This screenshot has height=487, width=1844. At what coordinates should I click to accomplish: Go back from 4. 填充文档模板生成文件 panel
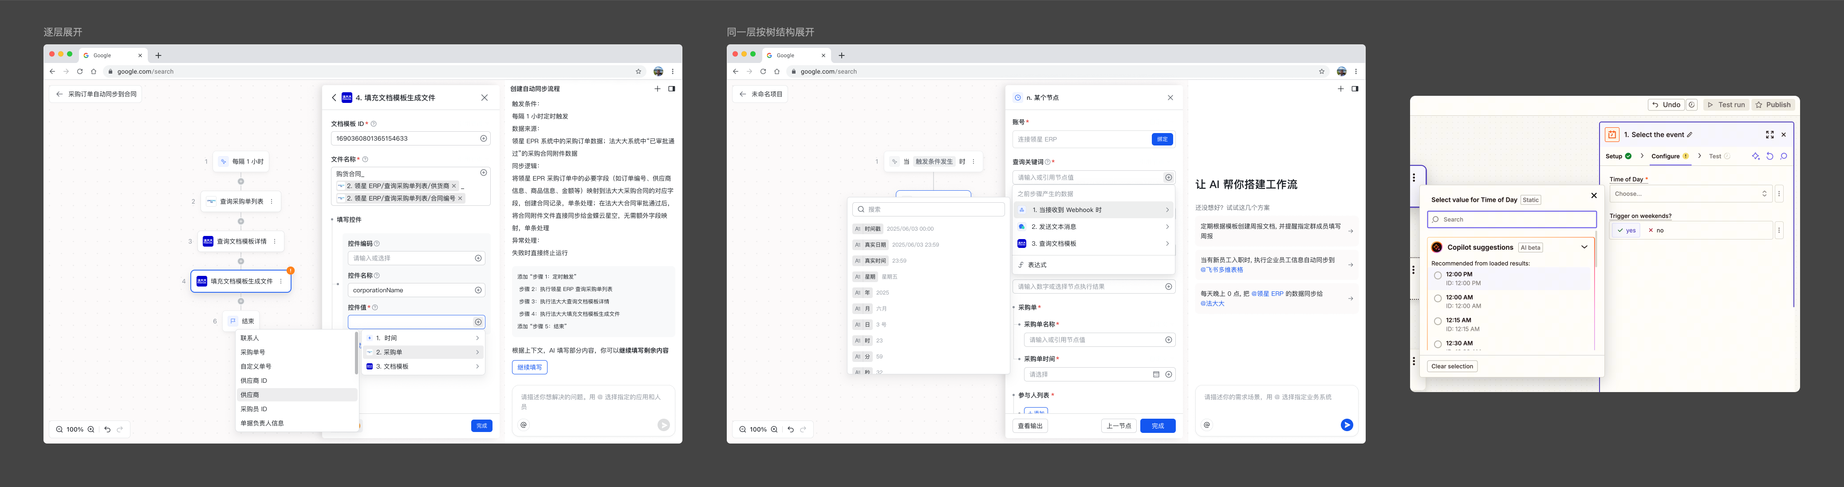[334, 98]
